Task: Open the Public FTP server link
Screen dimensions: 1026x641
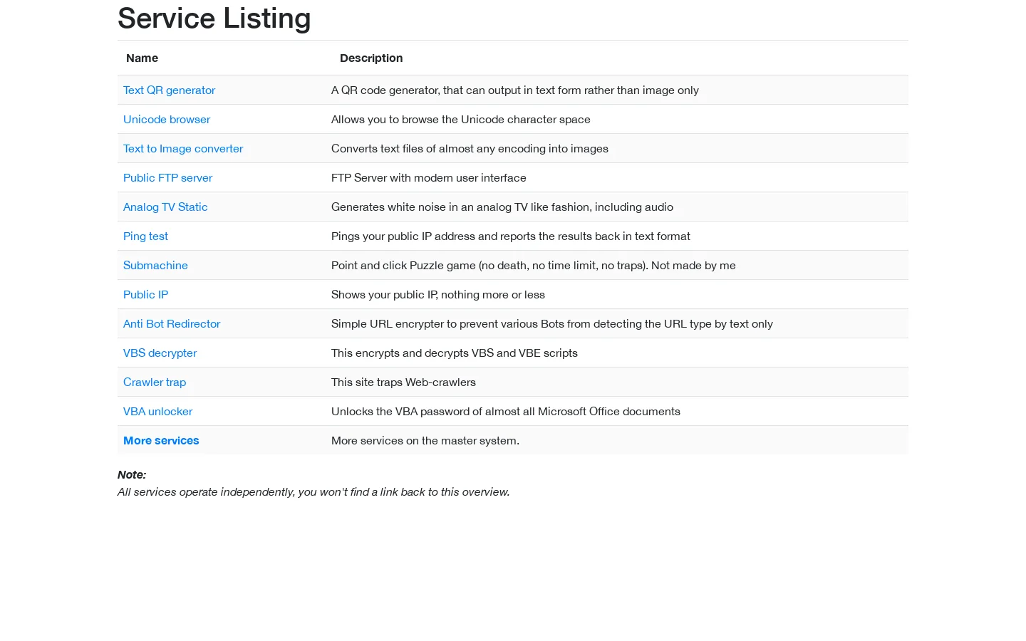Action: pos(167,178)
